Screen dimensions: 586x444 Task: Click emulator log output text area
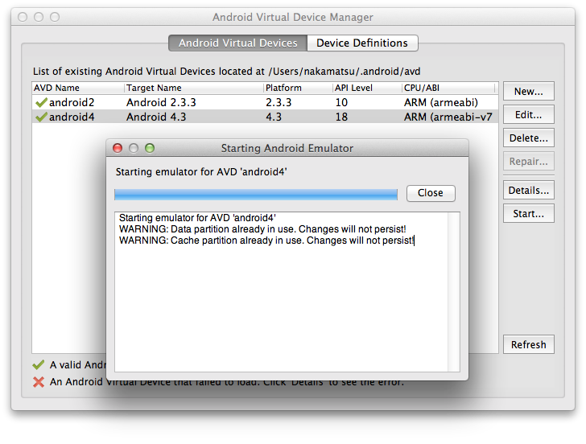coord(282,292)
